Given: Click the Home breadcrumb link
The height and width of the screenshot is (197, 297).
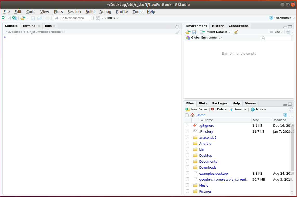Looking at the screenshot, I should 201,115.
